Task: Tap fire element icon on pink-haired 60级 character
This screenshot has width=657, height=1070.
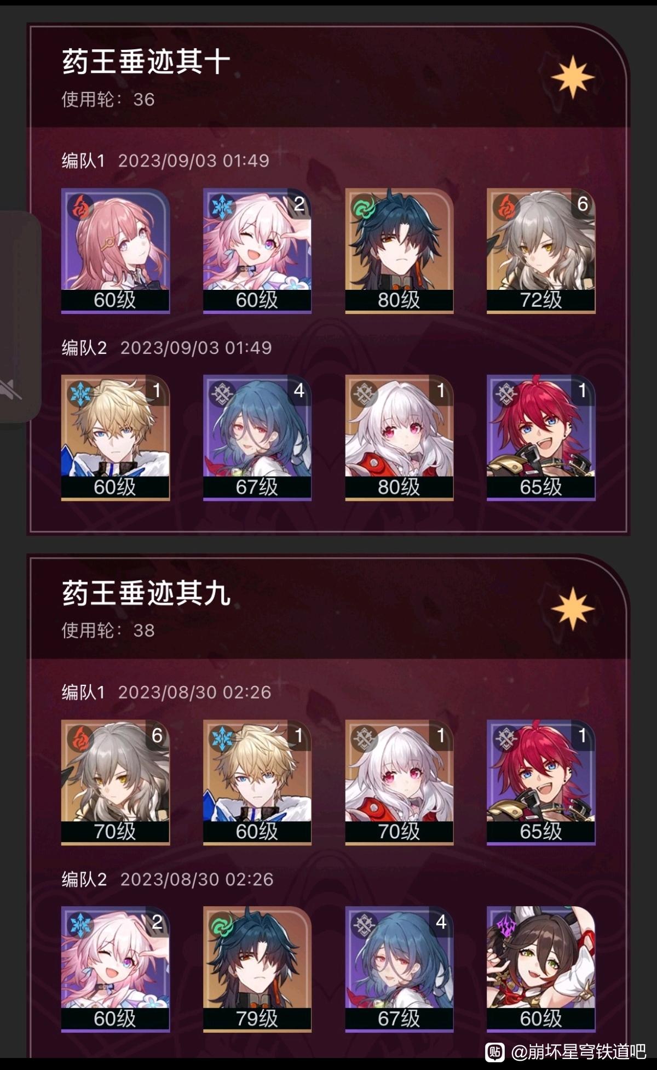Action: (80, 207)
